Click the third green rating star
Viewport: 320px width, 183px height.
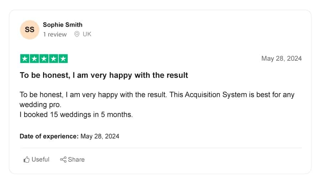click(44, 59)
